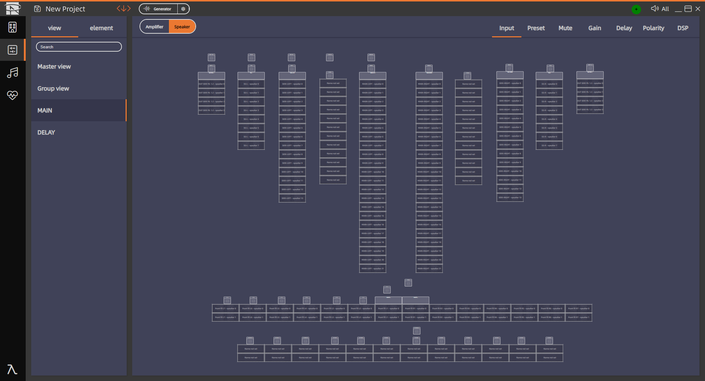Open generator settings gear icon
Screen dimensions: 705x381
tap(183, 9)
